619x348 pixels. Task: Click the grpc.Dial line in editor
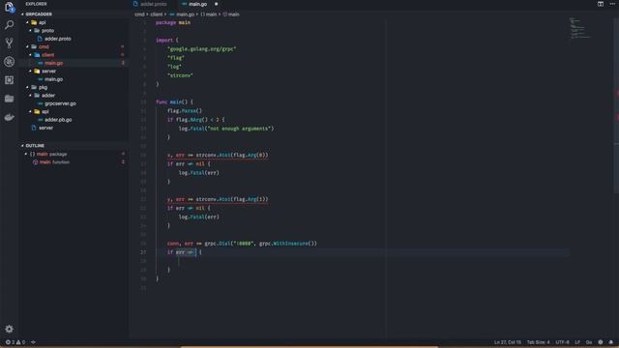(242, 244)
